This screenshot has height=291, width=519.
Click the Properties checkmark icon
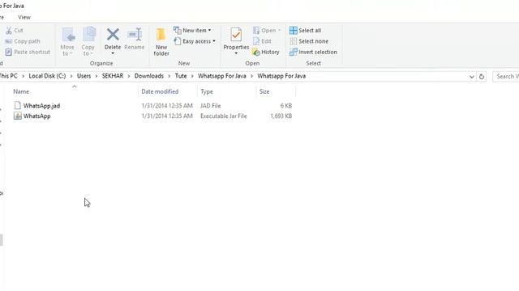tap(236, 35)
